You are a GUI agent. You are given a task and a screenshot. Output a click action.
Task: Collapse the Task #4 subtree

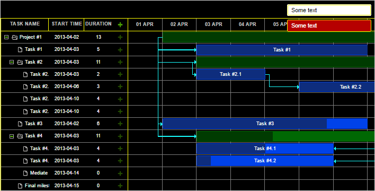click(x=12, y=136)
